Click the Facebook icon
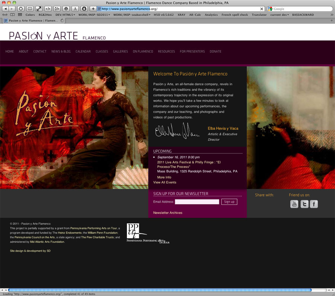This screenshot has width=335, height=296. click(314, 204)
